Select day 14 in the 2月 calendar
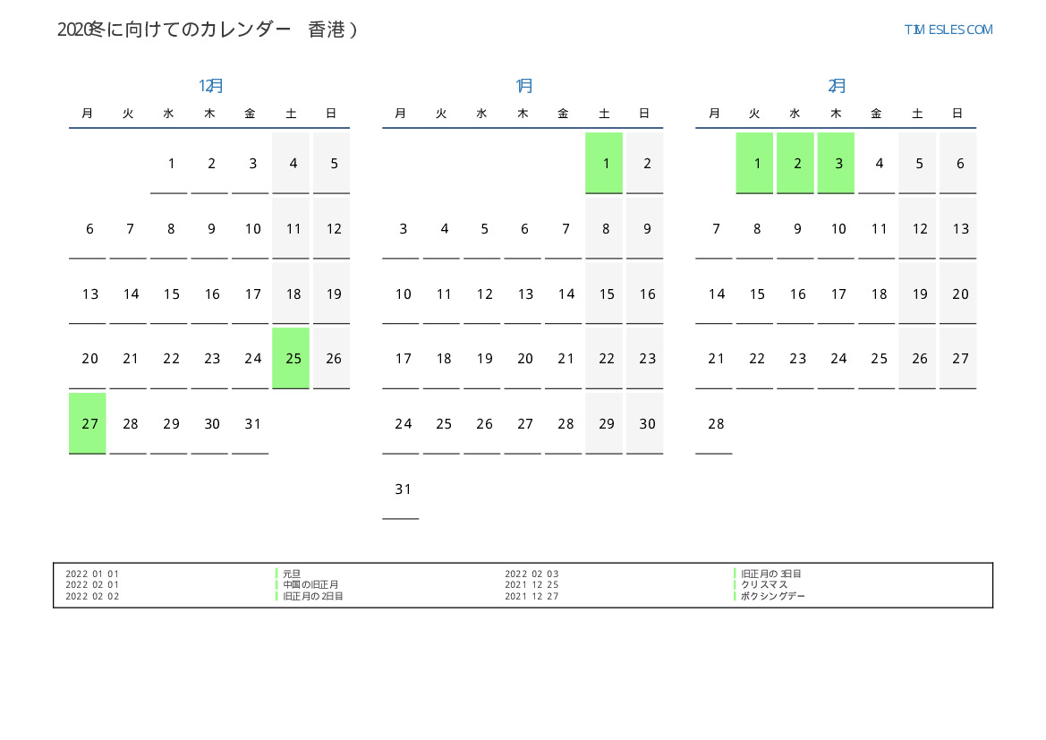1046x740 pixels. click(x=714, y=293)
